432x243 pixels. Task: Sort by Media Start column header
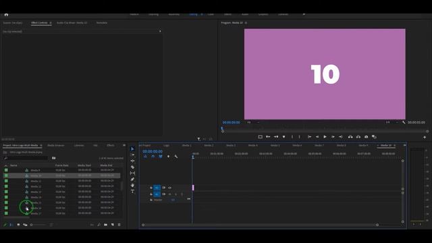click(84, 165)
